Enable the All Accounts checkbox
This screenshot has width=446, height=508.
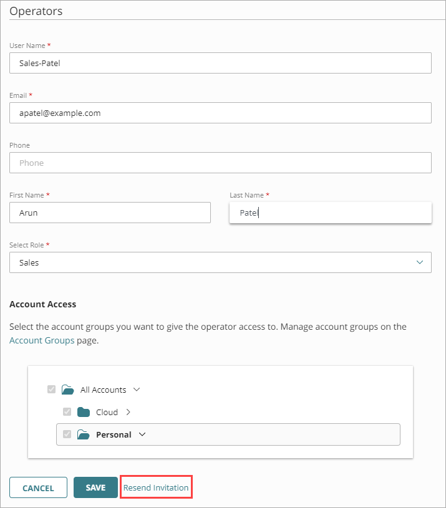coord(51,389)
